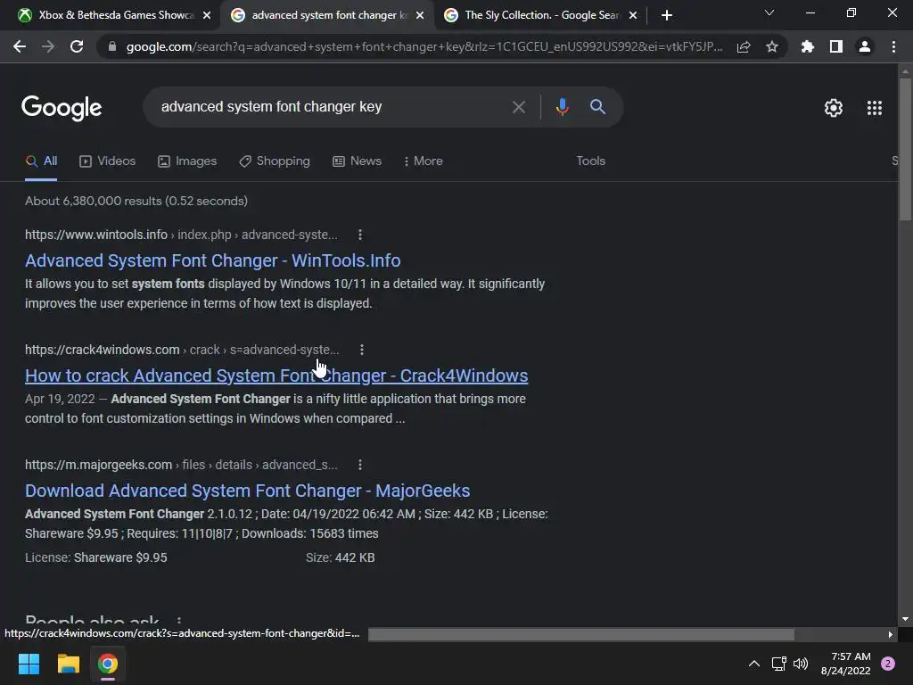Click the horizontal scrollbar thumb
913x685 pixels.
coord(581,634)
